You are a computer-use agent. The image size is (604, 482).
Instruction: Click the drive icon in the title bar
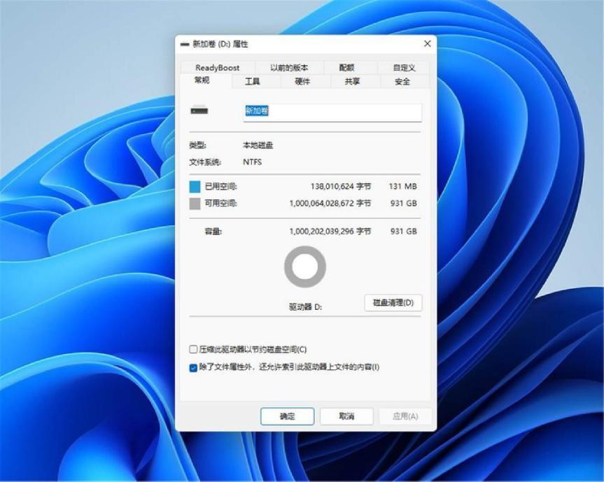pos(185,45)
